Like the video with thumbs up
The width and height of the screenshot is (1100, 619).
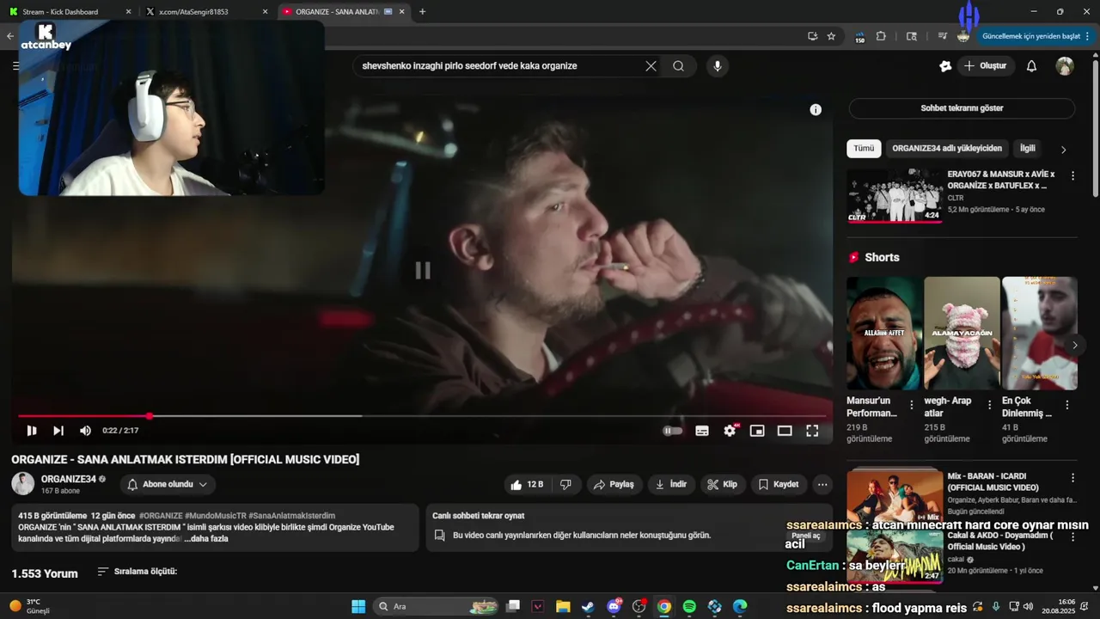526,484
